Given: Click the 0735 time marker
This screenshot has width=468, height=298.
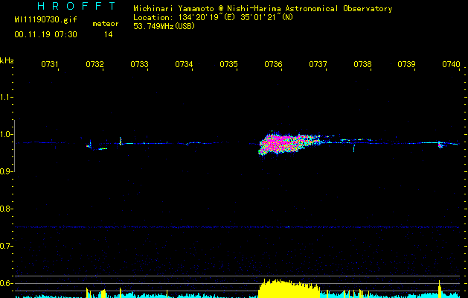Looking at the screenshot, I should click(x=228, y=64).
